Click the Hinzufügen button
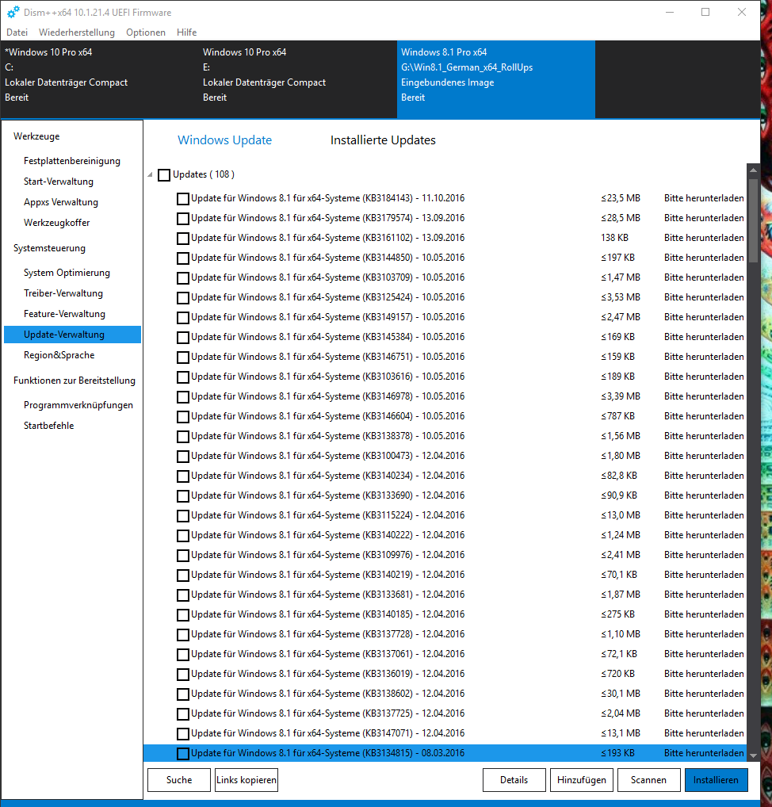772x807 pixels. (x=582, y=780)
